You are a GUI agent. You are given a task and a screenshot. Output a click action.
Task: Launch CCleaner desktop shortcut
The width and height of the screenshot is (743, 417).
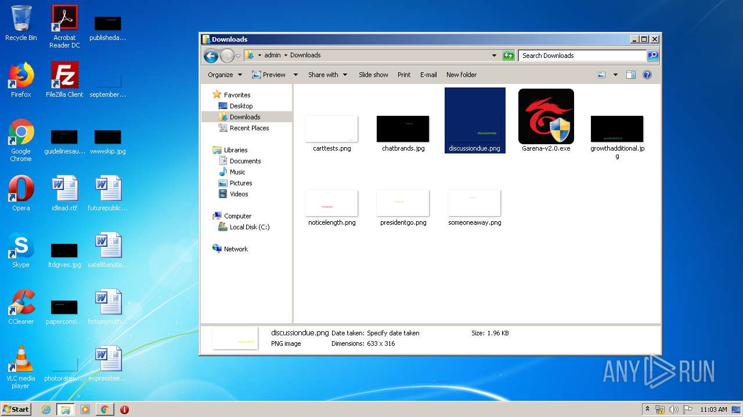coord(21,306)
